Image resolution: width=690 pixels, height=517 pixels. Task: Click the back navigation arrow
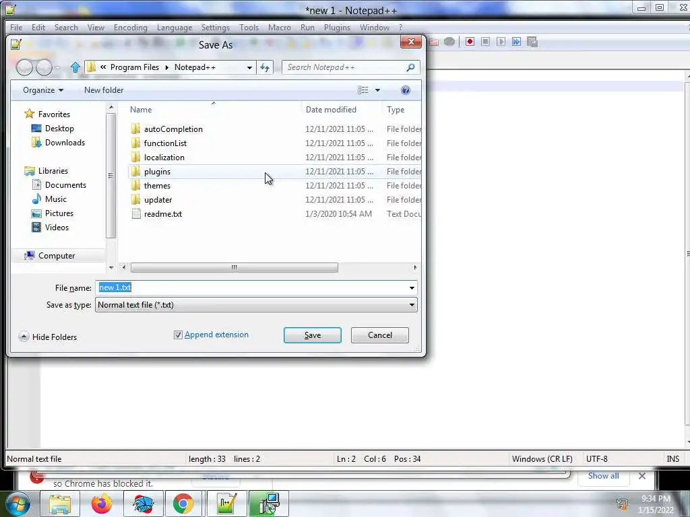[x=25, y=67]
